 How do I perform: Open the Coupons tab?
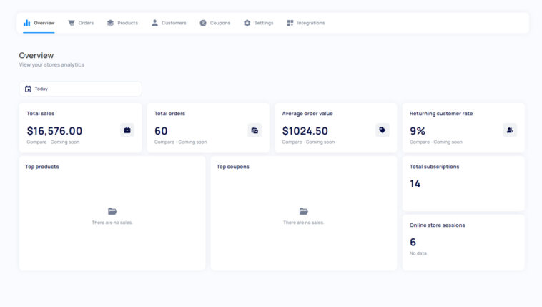point(215,23)
